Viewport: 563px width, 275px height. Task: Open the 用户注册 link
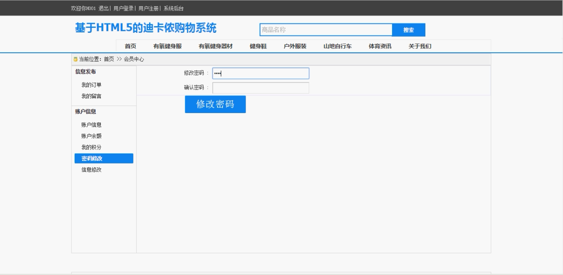(149, 8)
